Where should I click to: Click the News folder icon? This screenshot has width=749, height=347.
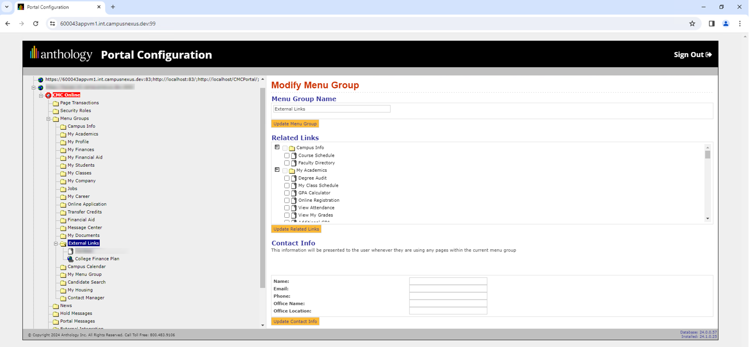pos(56,306)
